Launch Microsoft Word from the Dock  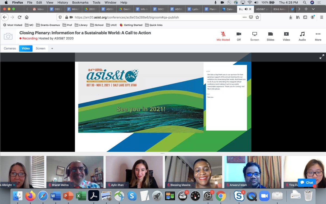pos(55,196)
